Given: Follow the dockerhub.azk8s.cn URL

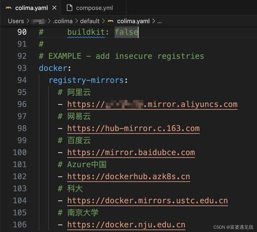Looking at the screenshot, I should (x=129, y=176).
